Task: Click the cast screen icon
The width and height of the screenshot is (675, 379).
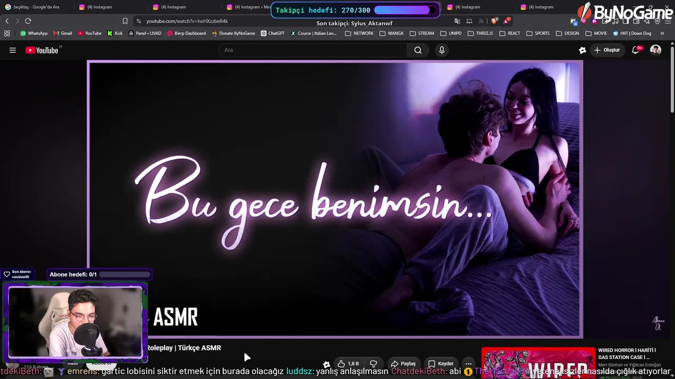Action: pyautogui.click(x=469, y=21)
